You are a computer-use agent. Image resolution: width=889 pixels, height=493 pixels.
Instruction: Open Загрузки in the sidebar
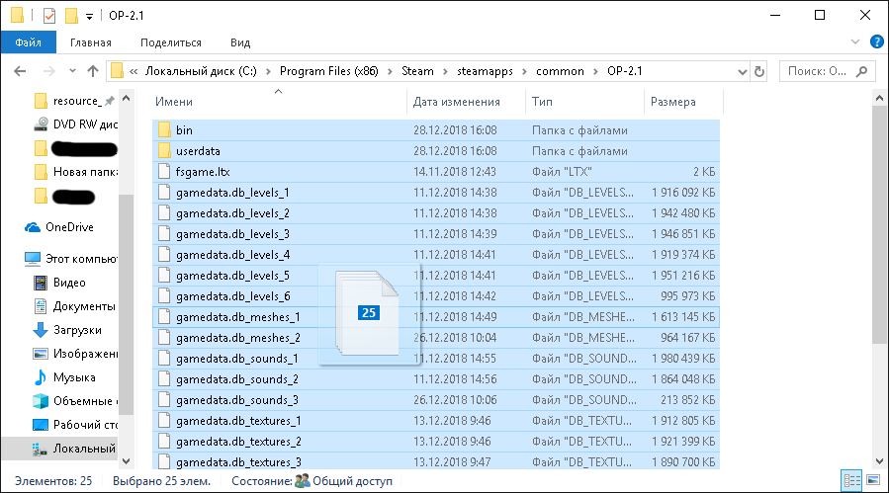tap(68, 330)
